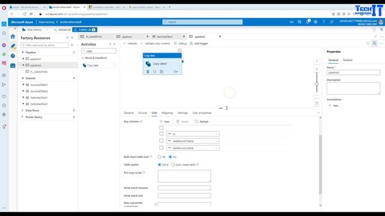Screen dimensions: 385x216
Task: Zoom out canvas with minus icon
Action: tap(317, 95)
